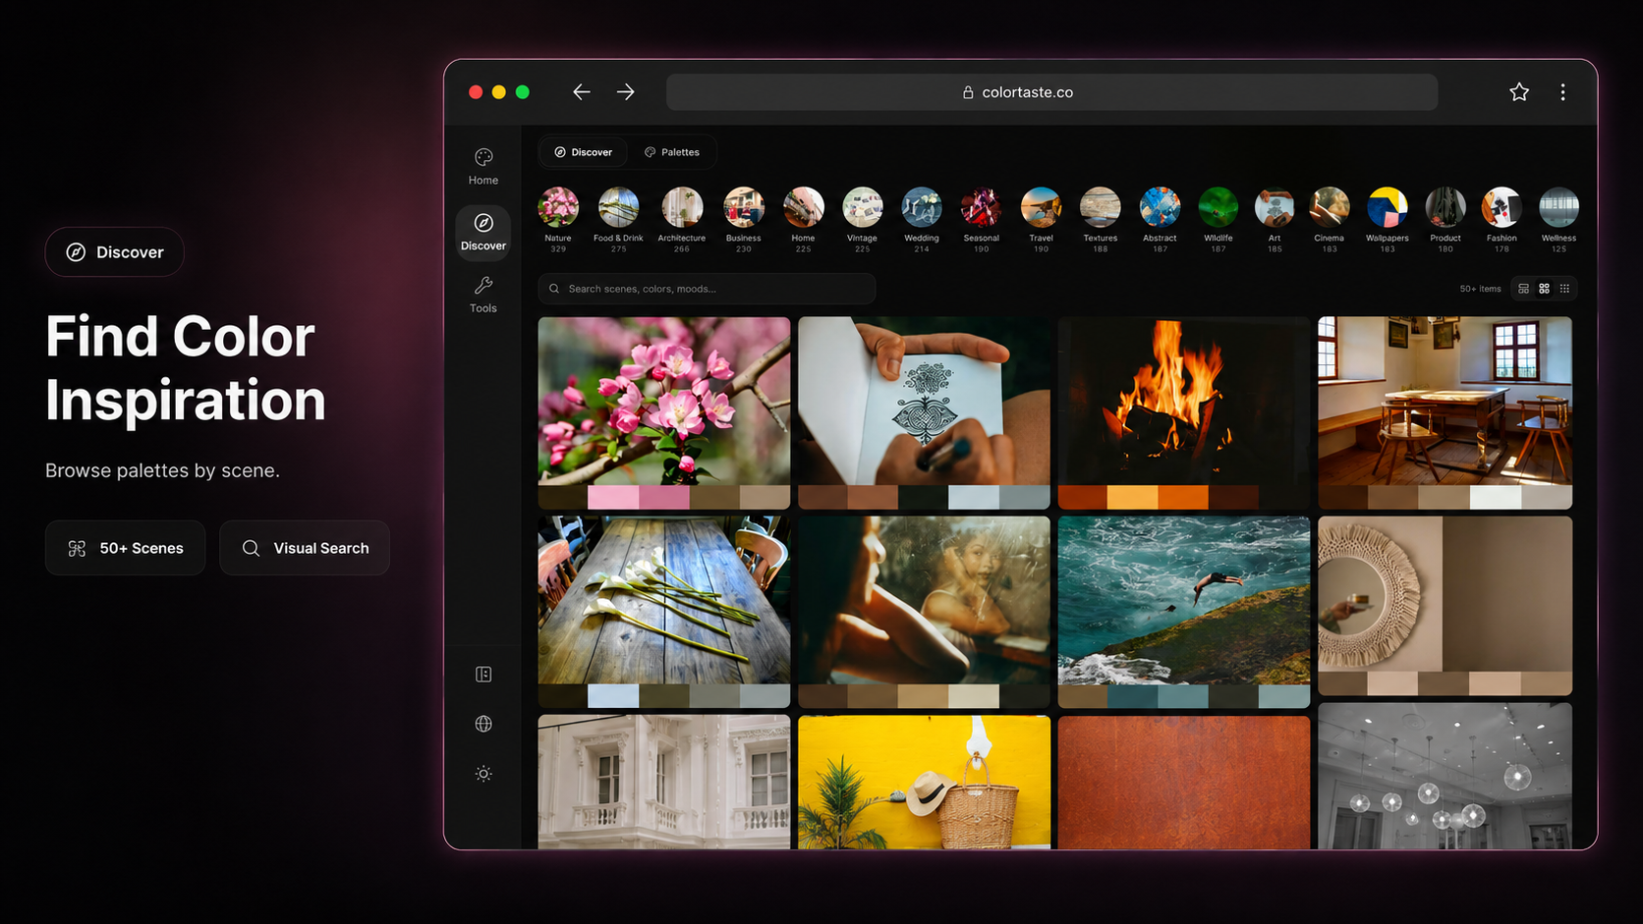Image resolution: width=1643 pixels, height=924 pixels.
Task: Pick the light blue swatch beneath lilies photo
Action: click(613, 696)
